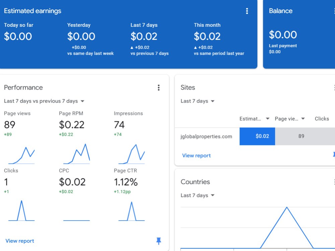Open the Estimated earnings three-dot menu
The image size is (335, 251).
247,11
